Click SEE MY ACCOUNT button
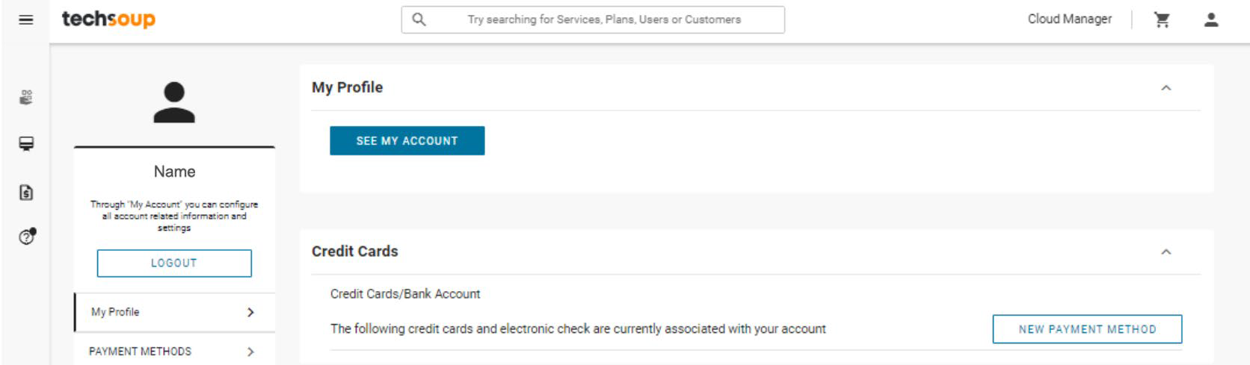The image size is (1250, 365). click(x=407, y=140)
